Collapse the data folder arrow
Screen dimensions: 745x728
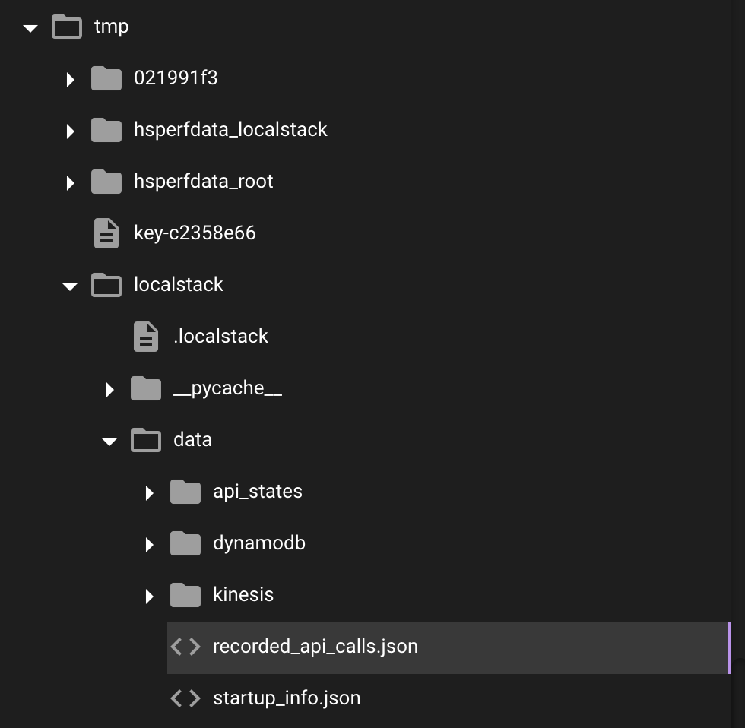(x=109, y=442)
